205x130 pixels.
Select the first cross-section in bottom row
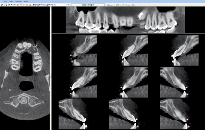coord(73,114)
